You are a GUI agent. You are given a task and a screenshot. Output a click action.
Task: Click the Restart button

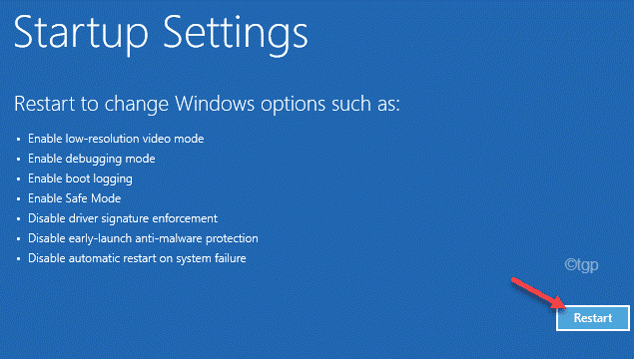pos(593,318)
